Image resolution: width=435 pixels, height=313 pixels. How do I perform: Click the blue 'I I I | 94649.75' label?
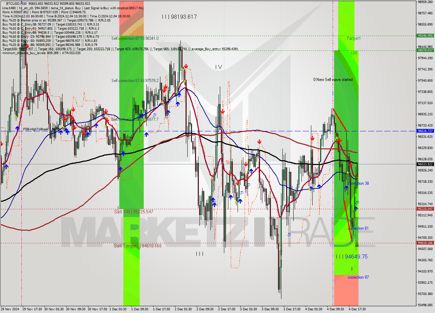click(351, 257)
